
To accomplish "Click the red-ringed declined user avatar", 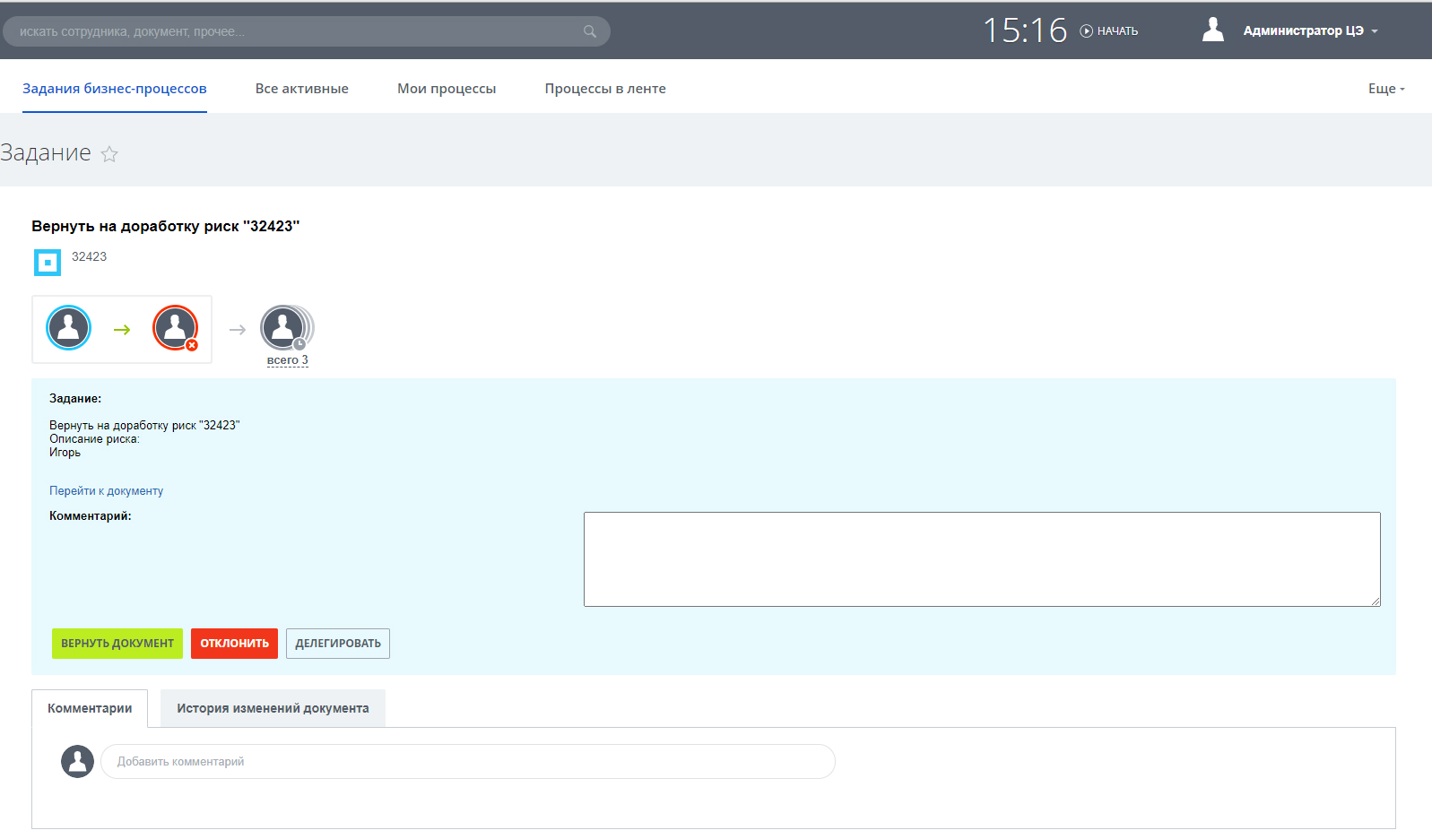I will [x=176, y=328].
